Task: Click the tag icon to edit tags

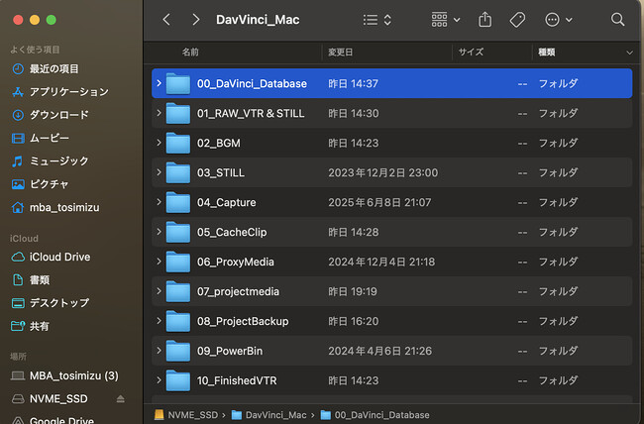Action: pyautogui.click(x=517, y=19)
